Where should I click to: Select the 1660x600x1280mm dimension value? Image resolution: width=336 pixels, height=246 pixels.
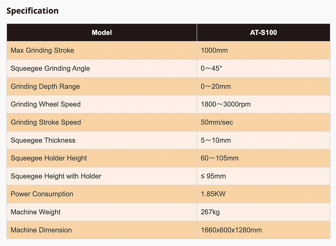[231, 230]
